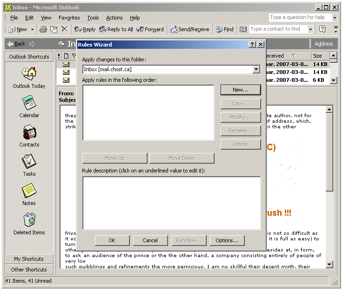This screenshot has width=343, height=291.
Task: Click the Outlook Shortcuts group header
Action: [29, 57]
